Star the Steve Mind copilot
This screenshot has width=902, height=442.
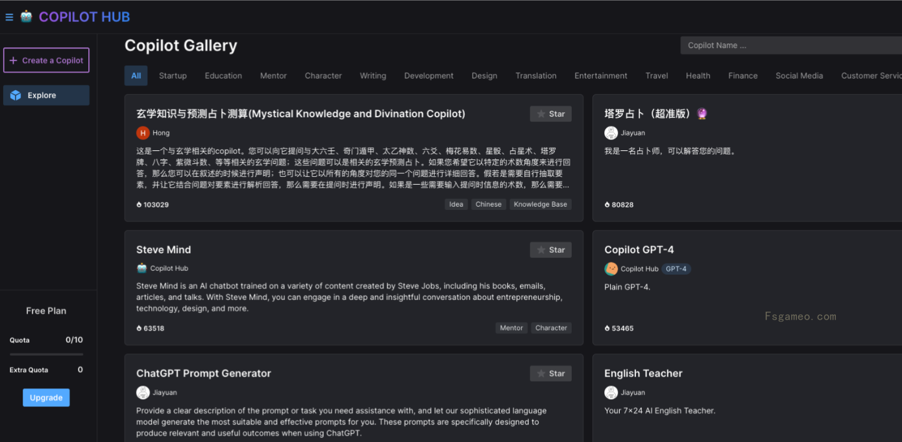551,250
